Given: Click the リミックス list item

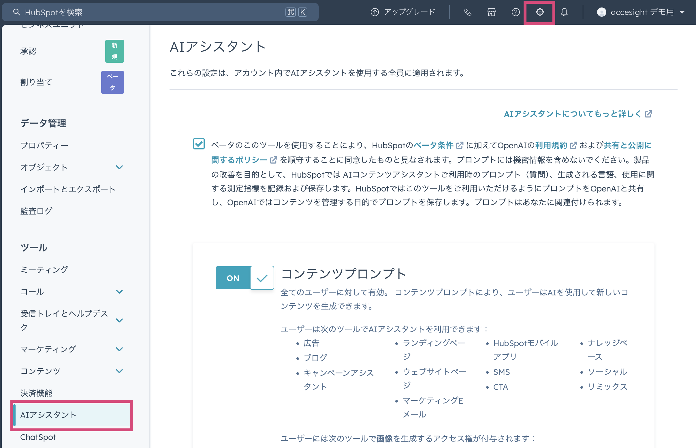Looking at the screenshot, I should click(x=607, y=387).
